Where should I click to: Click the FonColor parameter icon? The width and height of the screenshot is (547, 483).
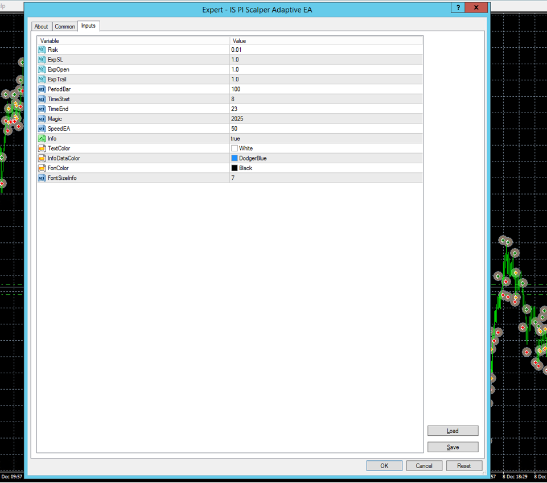pos(42,168)
